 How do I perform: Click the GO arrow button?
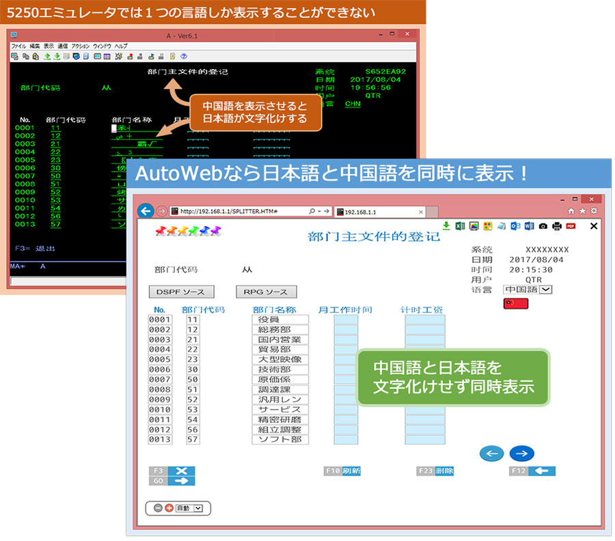pyautogui.click(x=172, y=481)
